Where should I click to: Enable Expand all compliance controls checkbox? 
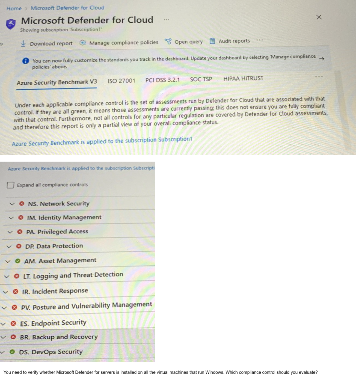[10, 185]
